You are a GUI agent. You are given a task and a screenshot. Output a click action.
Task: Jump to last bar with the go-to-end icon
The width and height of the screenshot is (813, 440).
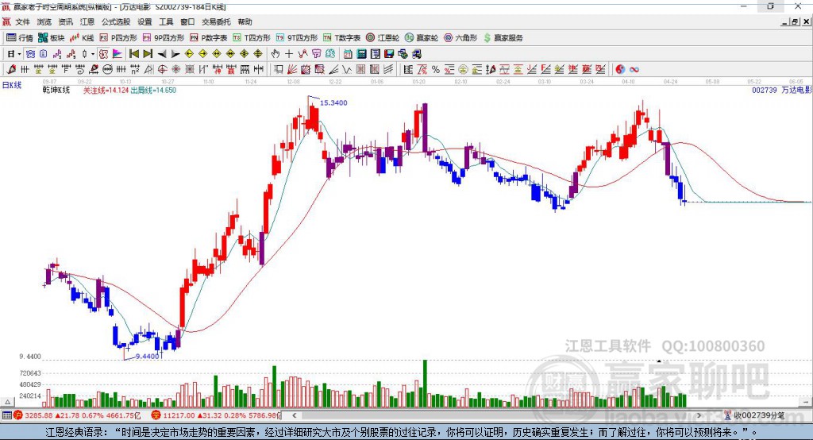148,54
